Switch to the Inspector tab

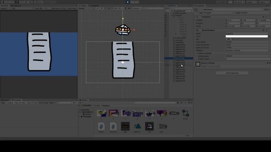(x=200, y=5)
